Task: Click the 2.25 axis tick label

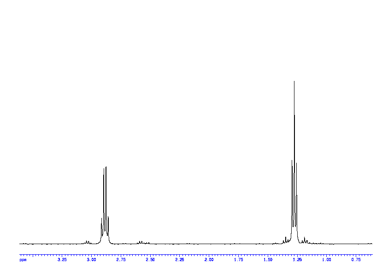Action: click(x=180, y=260)
